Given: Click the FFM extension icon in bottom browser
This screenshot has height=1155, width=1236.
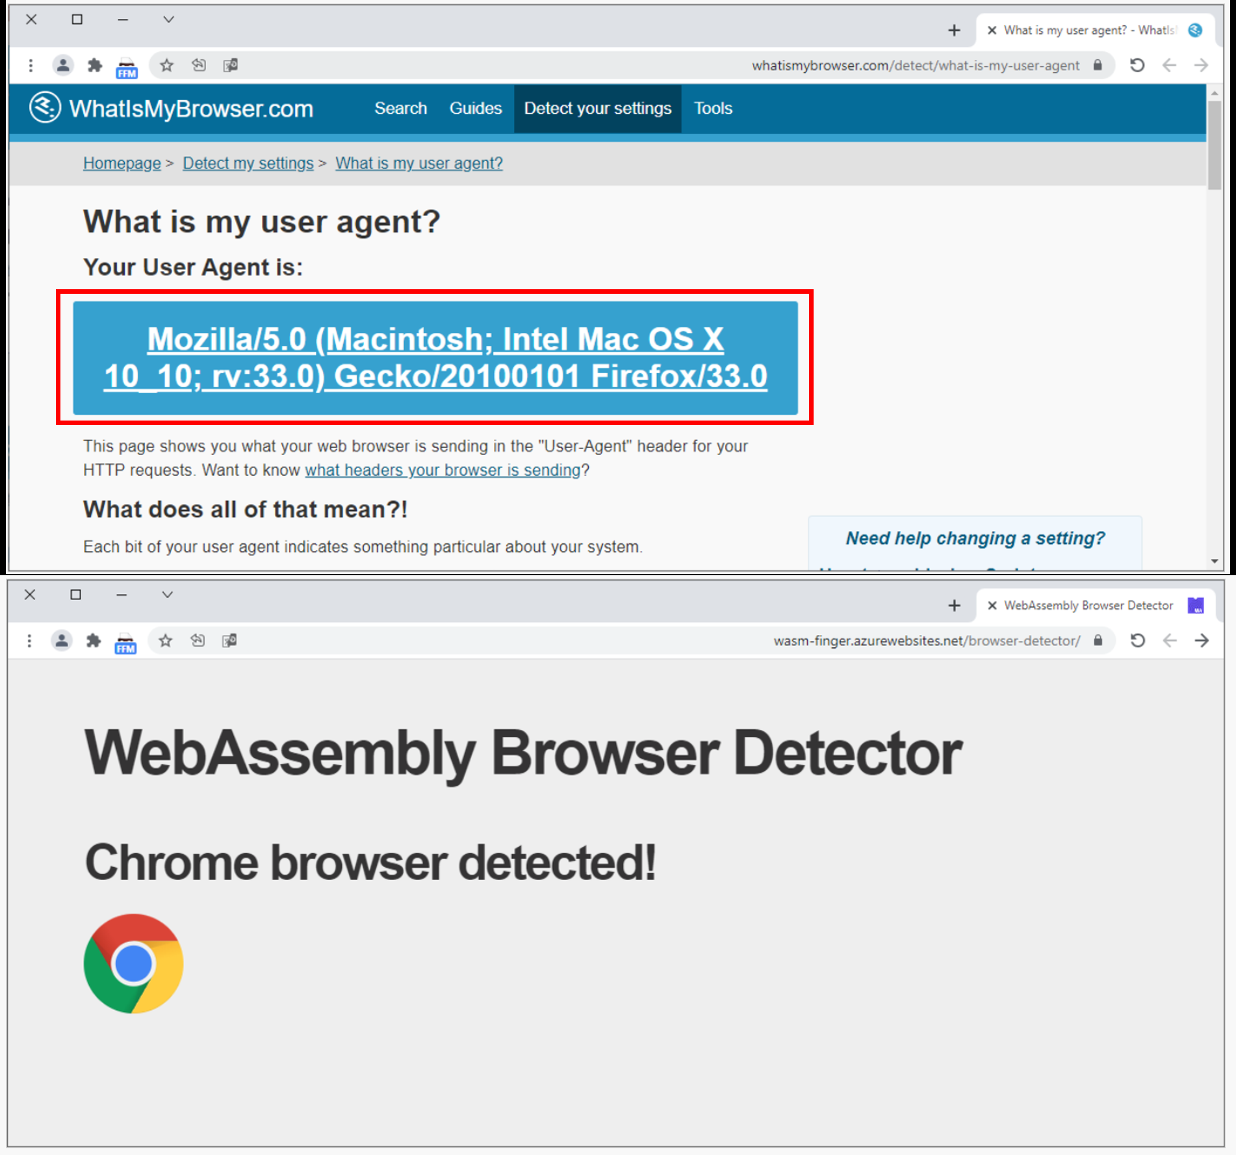Looking at the screenshot, I should (x=125, y=642).
